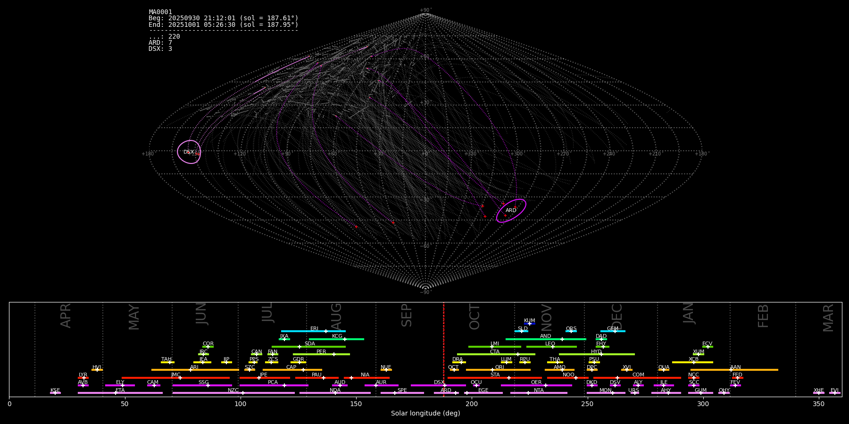
Task: Click the peak marker on the KUM bar
Action: tap(529, 324)
